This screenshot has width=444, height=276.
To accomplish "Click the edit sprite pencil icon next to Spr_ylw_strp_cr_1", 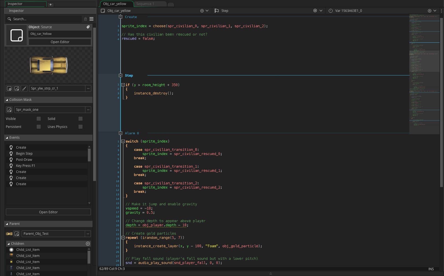I will coord(17,88).
